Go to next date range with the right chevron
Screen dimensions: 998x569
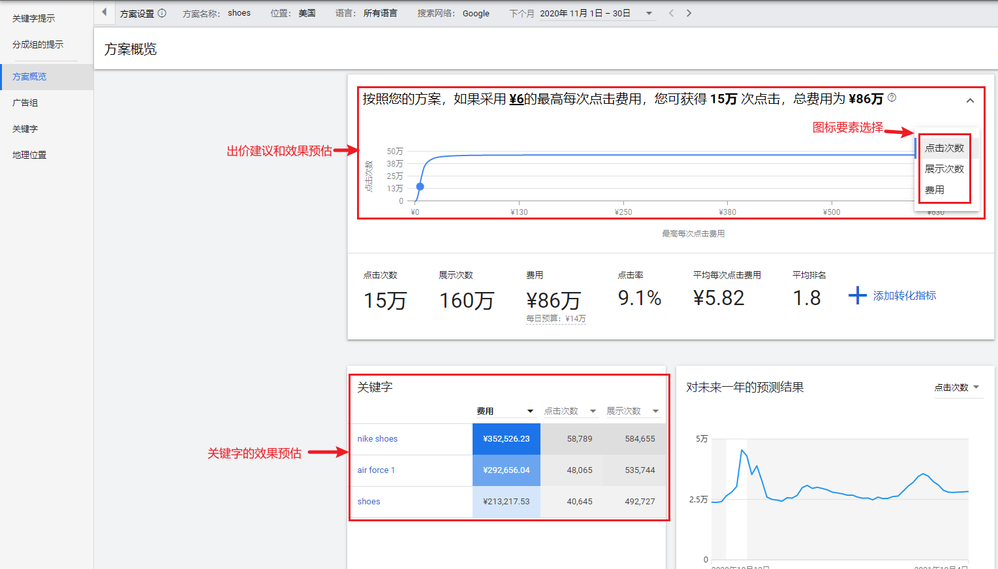[689, 13]
